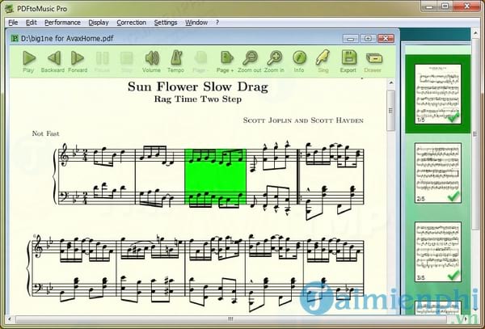Open the Correction menu
The width and height of the screenshot is (485, 329).
click(132, 23)
